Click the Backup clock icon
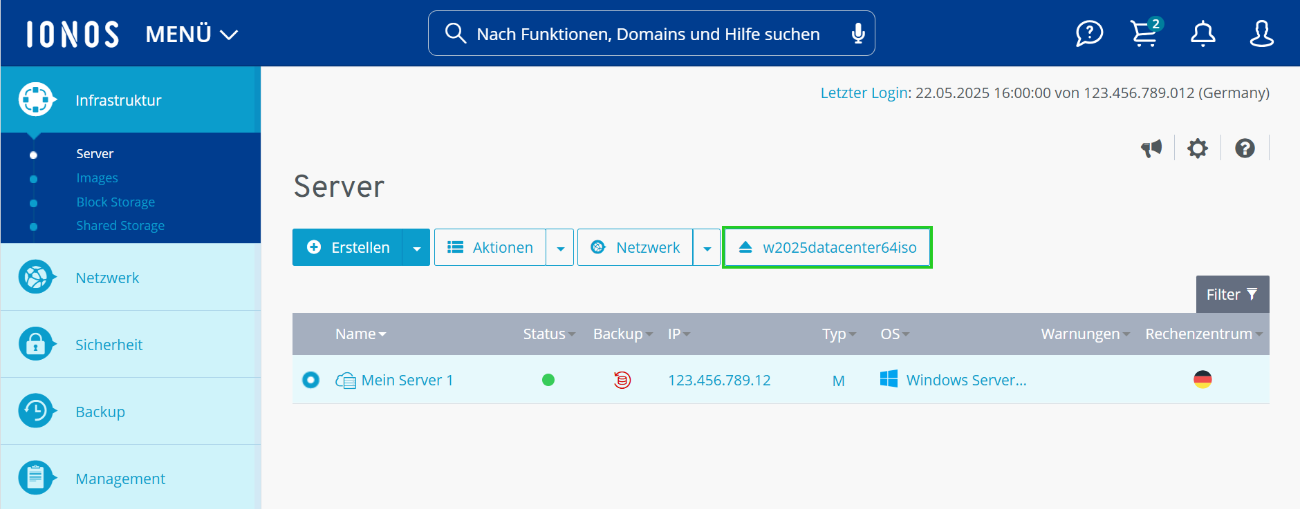Image resolution: width=1300 pixels, height=509 pixels. 36,411
